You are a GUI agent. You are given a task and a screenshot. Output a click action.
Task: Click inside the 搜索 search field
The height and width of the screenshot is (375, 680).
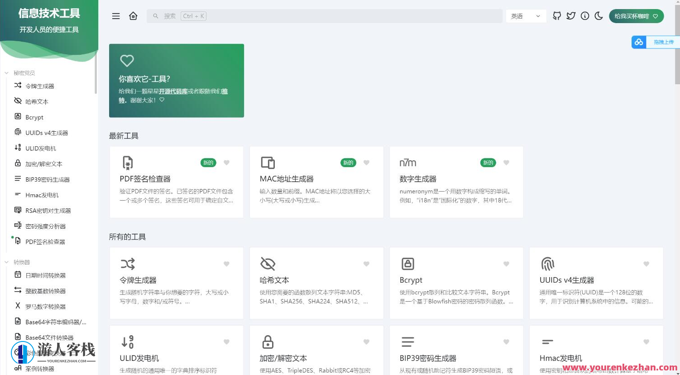tap(317, 15)
